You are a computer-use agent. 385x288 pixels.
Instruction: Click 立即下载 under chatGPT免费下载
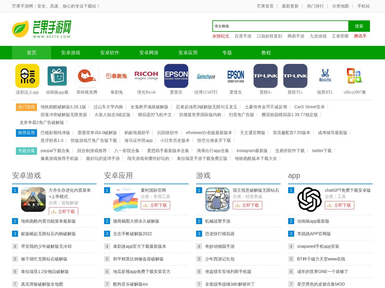(340, 205)
